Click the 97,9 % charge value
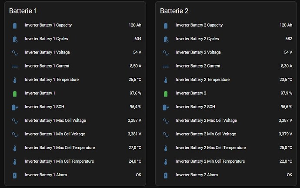 [x=287, y=93]
